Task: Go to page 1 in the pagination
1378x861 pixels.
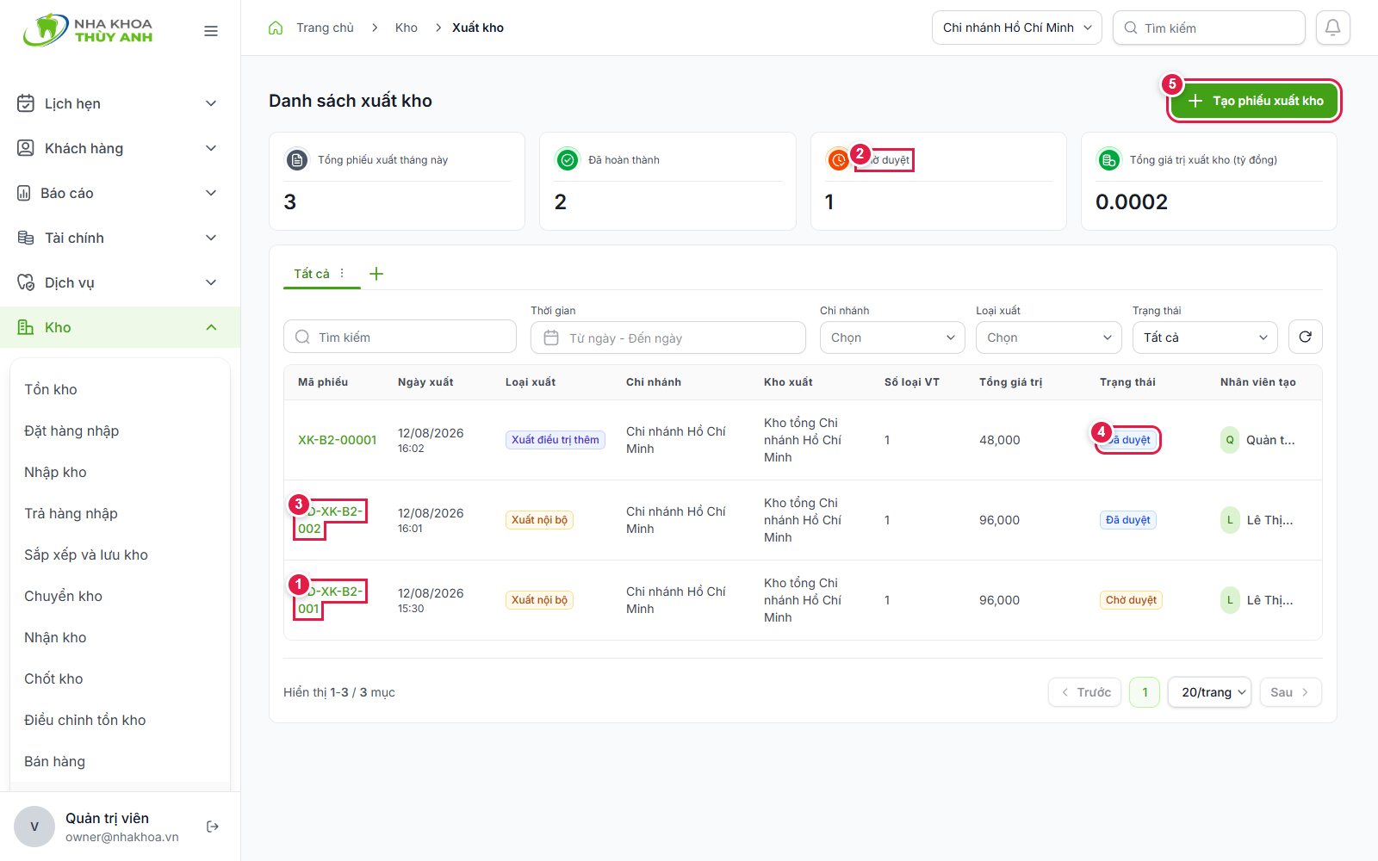Action: (x=1145, y=692)
